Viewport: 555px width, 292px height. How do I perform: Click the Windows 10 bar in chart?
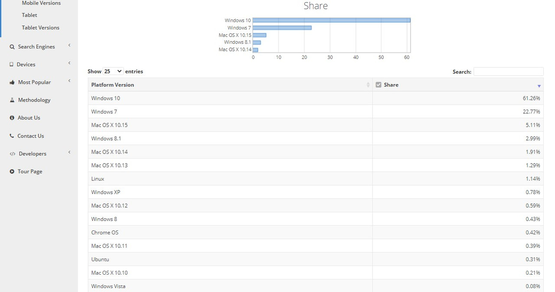coord(331,20)
